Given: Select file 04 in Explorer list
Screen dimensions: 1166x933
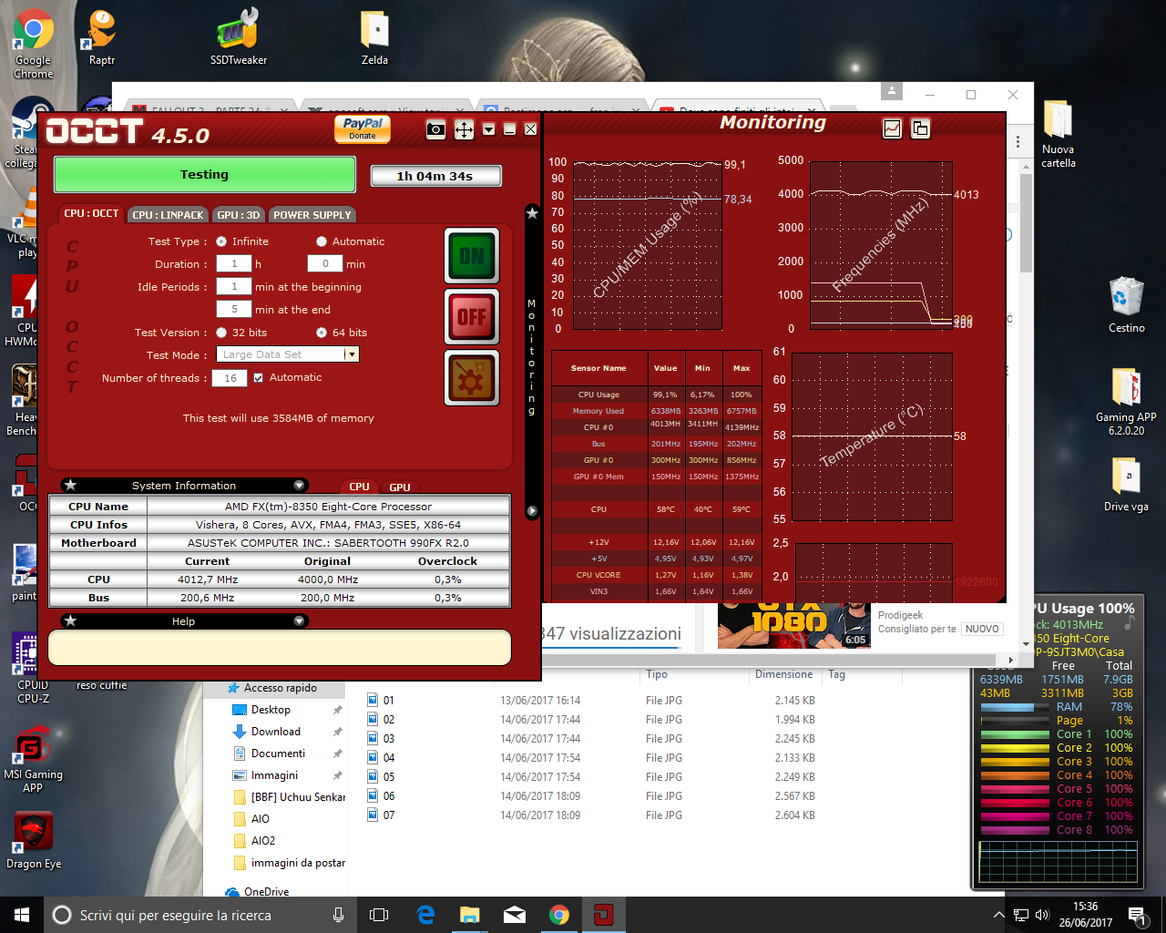Looking at the screenshot, I should click(389, 758).
